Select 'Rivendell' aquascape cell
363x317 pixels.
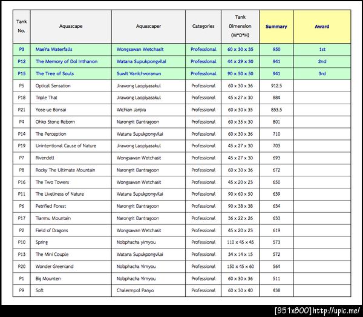(x=71, y=158)
